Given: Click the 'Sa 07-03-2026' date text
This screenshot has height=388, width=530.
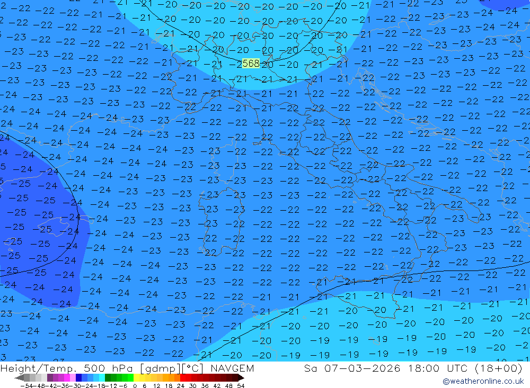Looking at the screenshot, I should 352,368.
